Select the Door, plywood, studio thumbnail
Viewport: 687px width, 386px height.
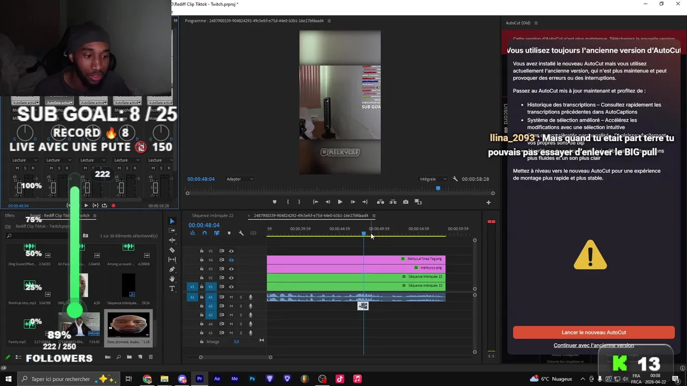pos(129,325)
